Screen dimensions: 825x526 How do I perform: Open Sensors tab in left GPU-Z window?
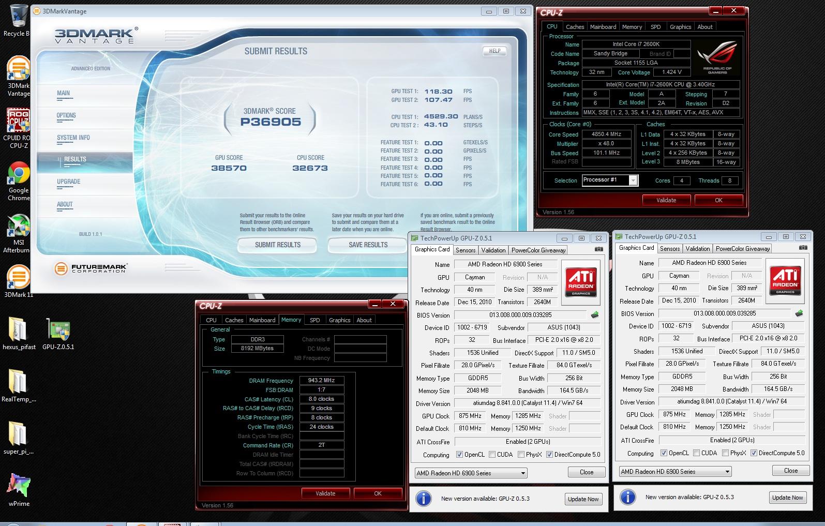tap(466, 250)
